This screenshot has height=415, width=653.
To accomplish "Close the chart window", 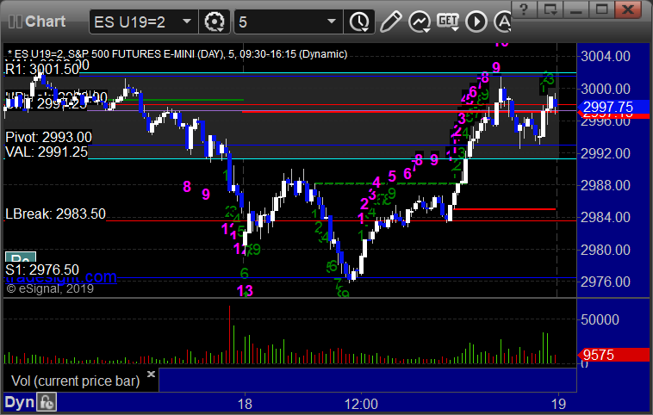I will pos(628,9).
